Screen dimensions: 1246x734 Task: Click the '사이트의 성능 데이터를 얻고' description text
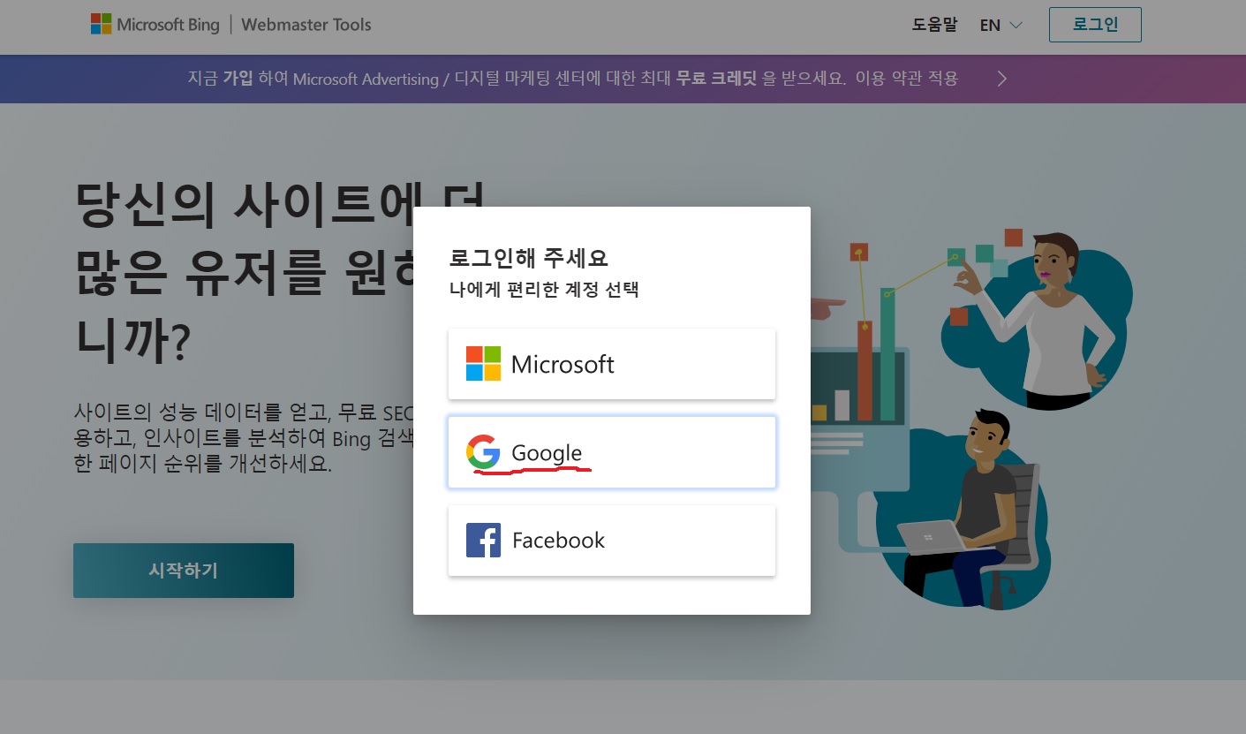point(244,437)
